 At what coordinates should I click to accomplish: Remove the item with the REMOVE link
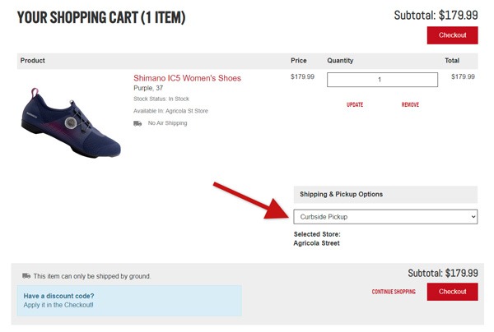click(x=410, y=104)
